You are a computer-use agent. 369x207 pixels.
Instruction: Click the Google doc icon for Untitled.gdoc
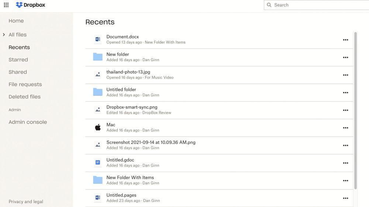tap(98, 162)
